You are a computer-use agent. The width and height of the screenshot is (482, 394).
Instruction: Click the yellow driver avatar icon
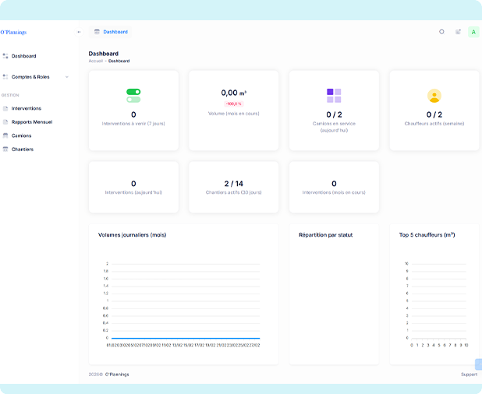[x=434, y=96]
